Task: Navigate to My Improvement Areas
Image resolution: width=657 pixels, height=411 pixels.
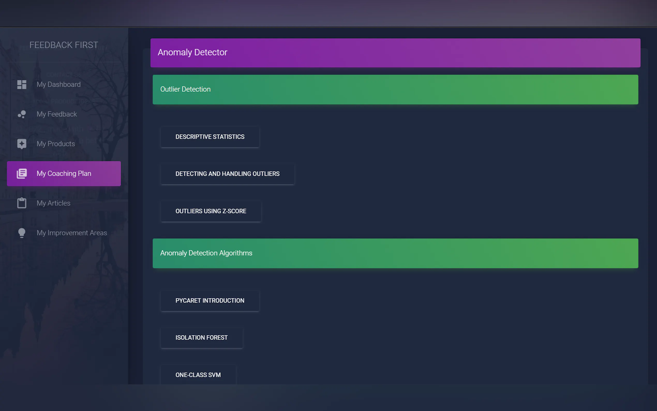Action: pyautogui.click(x=72, y=233)
